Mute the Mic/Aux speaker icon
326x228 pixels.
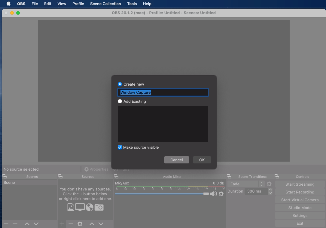click(x=213, y=194)
